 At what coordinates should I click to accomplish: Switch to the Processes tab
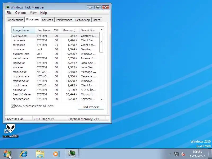[33, 19]
